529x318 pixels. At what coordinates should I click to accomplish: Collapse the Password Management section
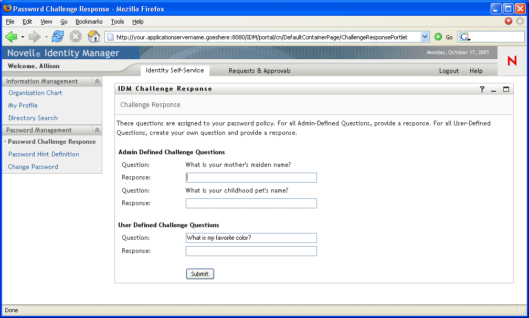[97, 130]
